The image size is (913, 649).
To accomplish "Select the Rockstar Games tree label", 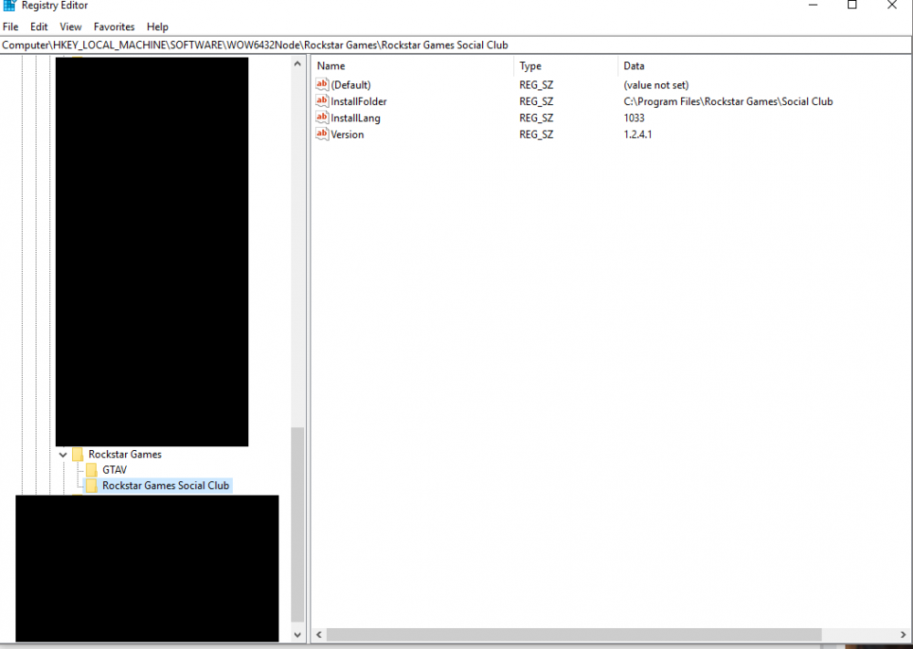I will (x=125, y=455).
